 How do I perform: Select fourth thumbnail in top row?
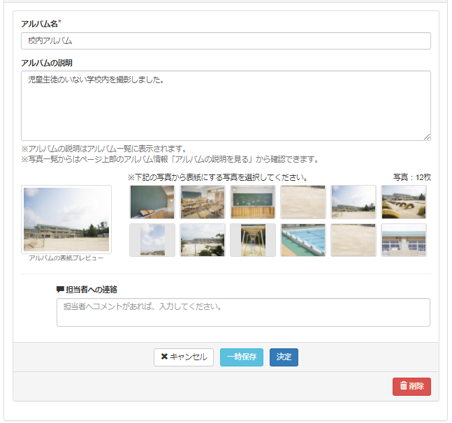point(303,202)
